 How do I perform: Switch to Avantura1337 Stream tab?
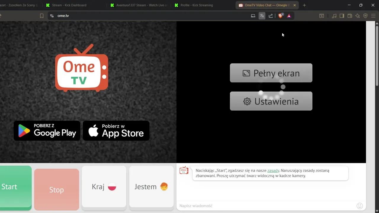click(x=139, y=5)
